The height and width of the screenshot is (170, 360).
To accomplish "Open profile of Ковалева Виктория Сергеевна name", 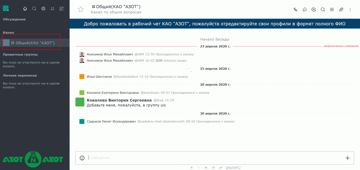I will pyautogui.click(x=119, y=100).
